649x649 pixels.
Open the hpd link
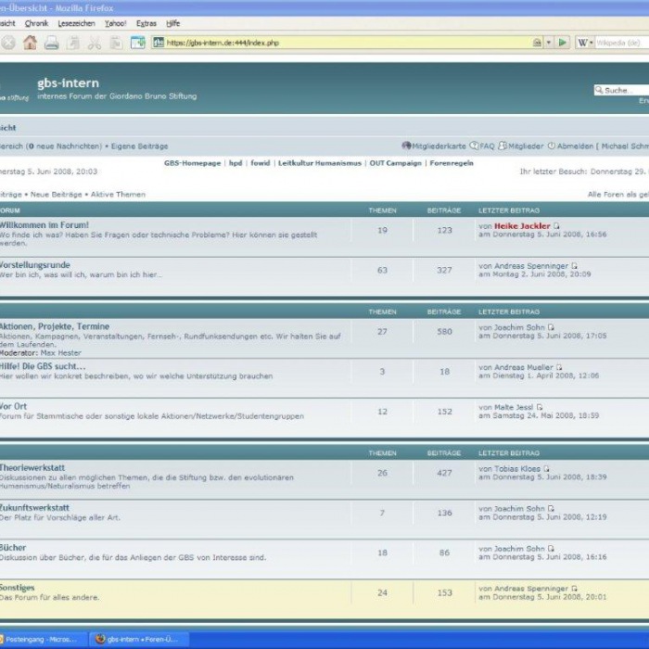pyautogui.click(x=235, y=163)
